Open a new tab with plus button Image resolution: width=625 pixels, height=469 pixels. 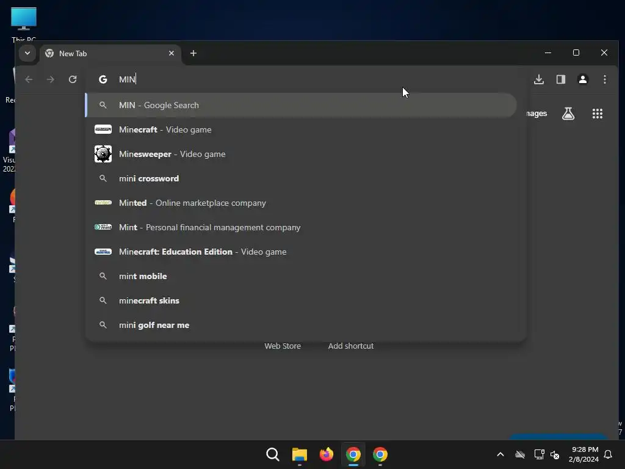[193, 53]
